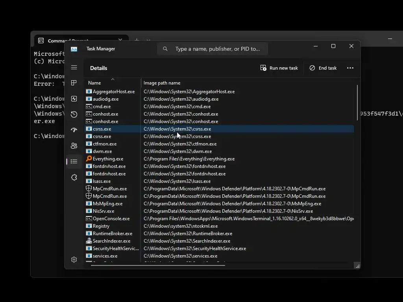403x302 pixels.
Task: Click AggregatorHost.exe process icon
Action: click(x=89, y=91)
